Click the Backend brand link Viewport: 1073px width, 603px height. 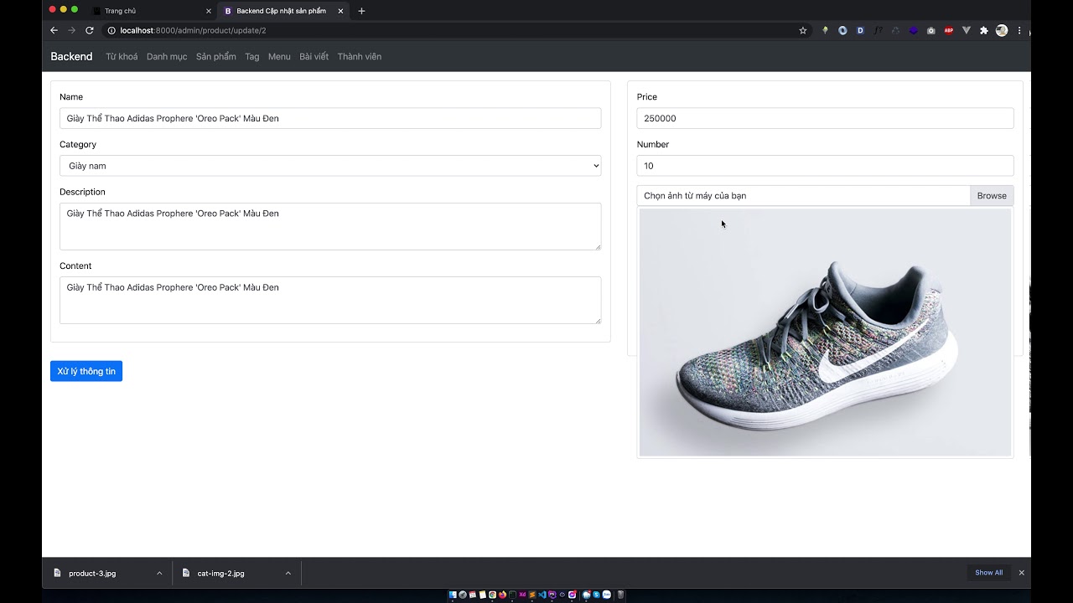click(71, 56)
